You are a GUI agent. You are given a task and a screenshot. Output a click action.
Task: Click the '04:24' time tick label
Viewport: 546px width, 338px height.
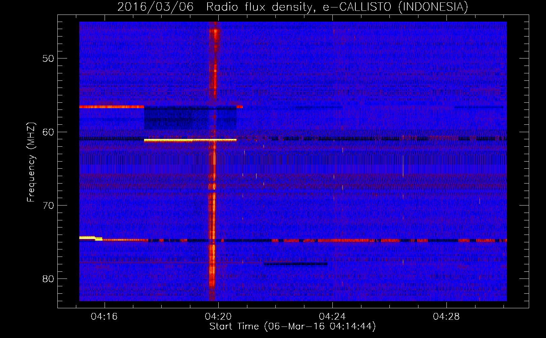coord(332,317)
